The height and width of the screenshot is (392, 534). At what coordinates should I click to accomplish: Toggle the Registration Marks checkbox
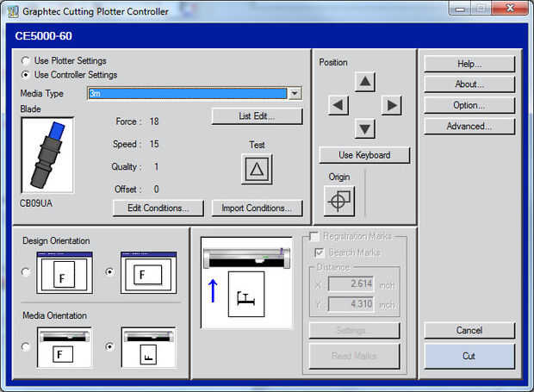pos(314,236)
